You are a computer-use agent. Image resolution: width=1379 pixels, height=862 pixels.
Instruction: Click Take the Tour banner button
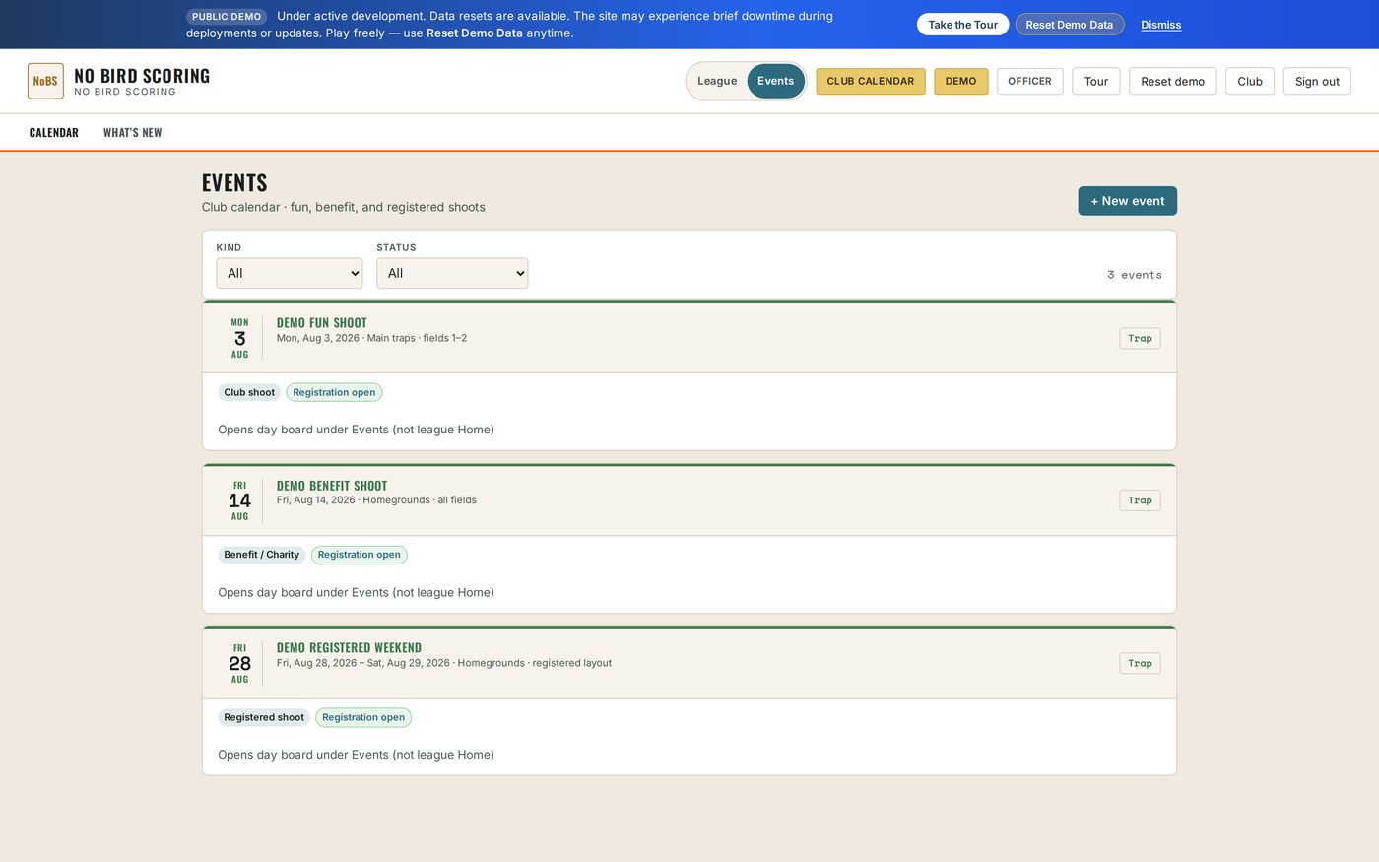click(962, 25)
